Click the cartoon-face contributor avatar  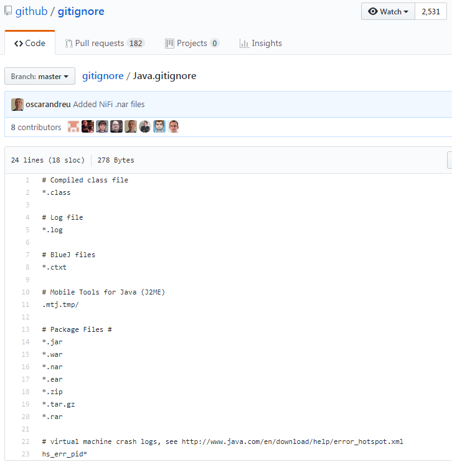(159, 127)
